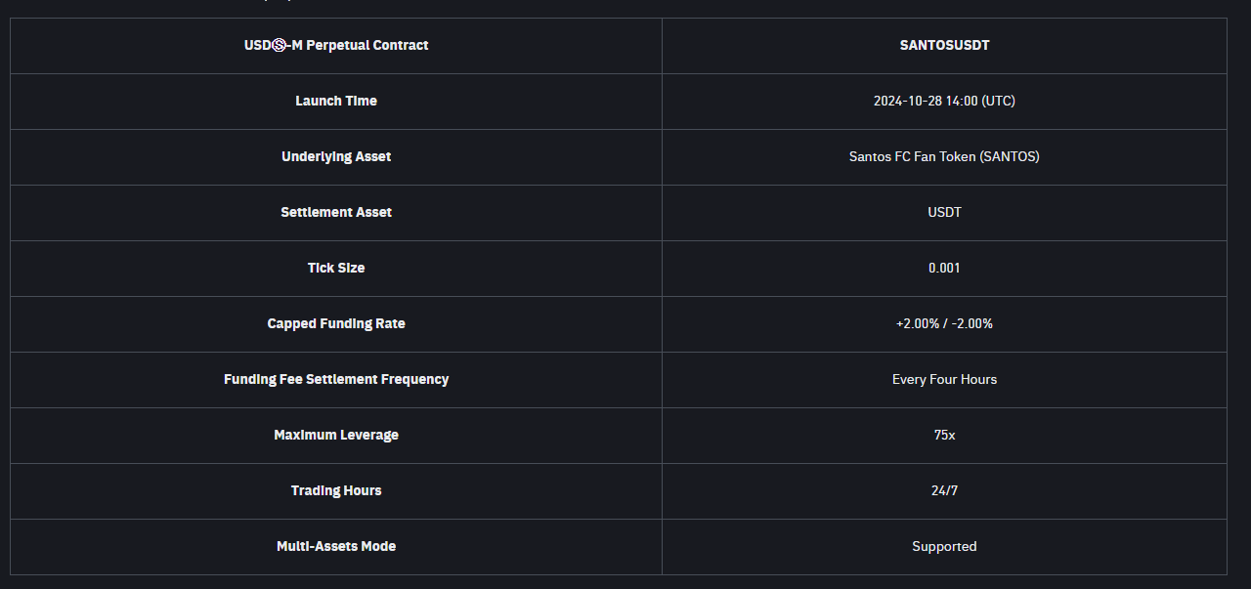
Task: Select the 24/7 trading hours value
Action: pos(944,490)
